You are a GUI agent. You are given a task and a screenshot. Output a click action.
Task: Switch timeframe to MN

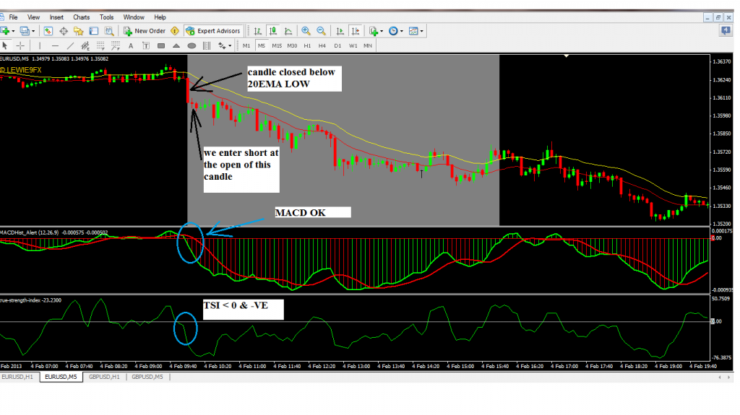point(368,45)
